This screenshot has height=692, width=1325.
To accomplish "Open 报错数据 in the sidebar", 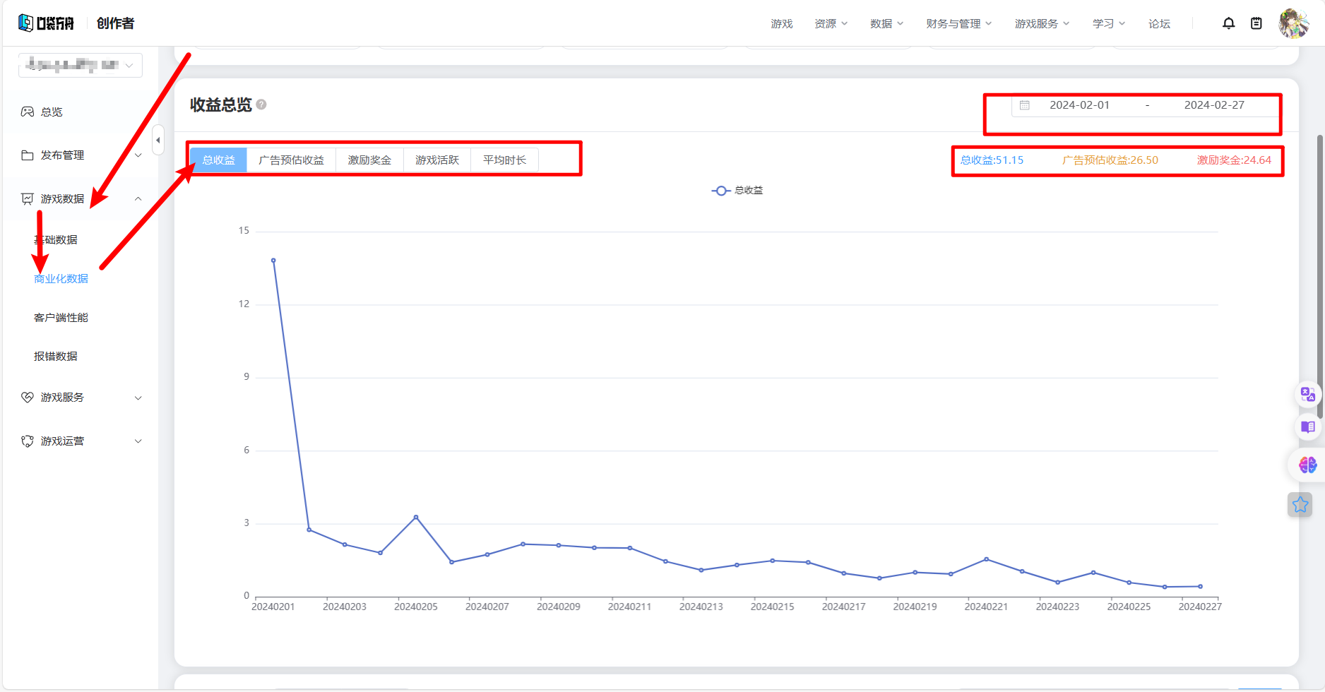I will tap(56, 357).
